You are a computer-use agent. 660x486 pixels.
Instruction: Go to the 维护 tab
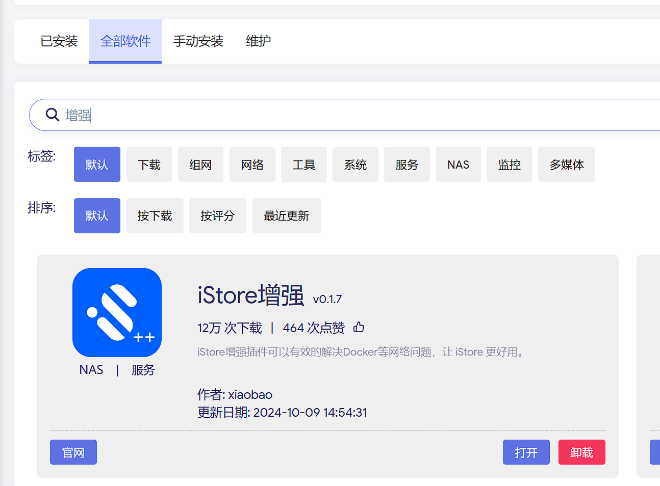pos(258,41)
